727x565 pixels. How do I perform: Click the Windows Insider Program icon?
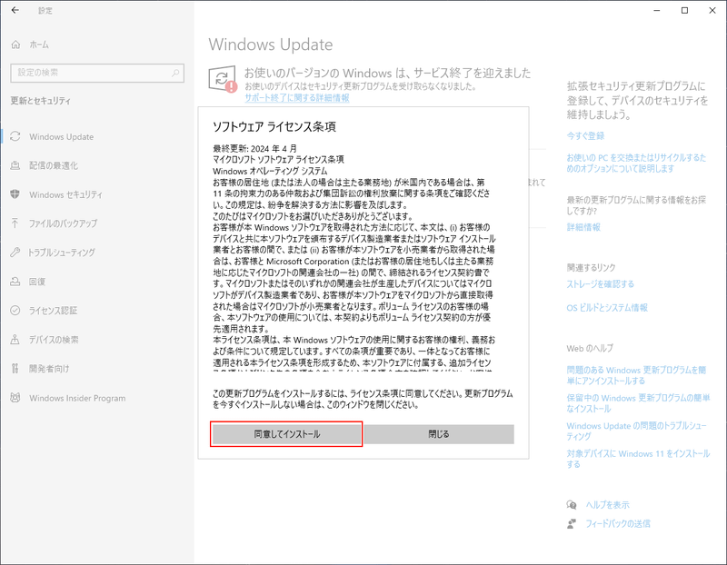coord(15,398)
